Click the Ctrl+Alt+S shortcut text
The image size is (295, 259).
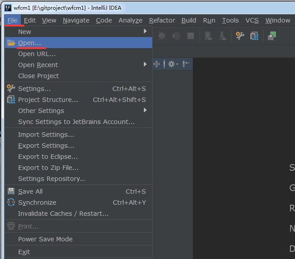129,89
